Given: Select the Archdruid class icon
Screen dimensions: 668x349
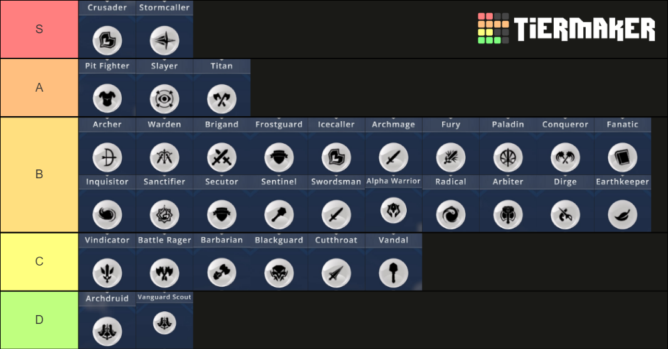Looking at the screenshot, I should point(107,331).
